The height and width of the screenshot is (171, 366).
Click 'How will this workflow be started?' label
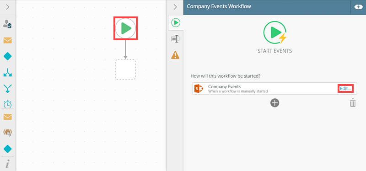pos(226,76)
